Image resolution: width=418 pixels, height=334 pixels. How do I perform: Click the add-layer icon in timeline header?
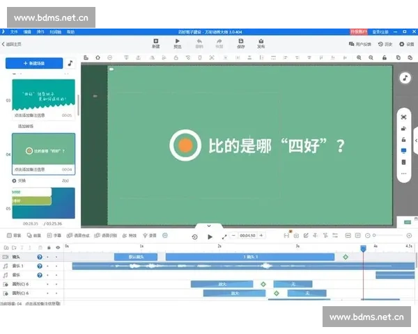tap(14, 248)
